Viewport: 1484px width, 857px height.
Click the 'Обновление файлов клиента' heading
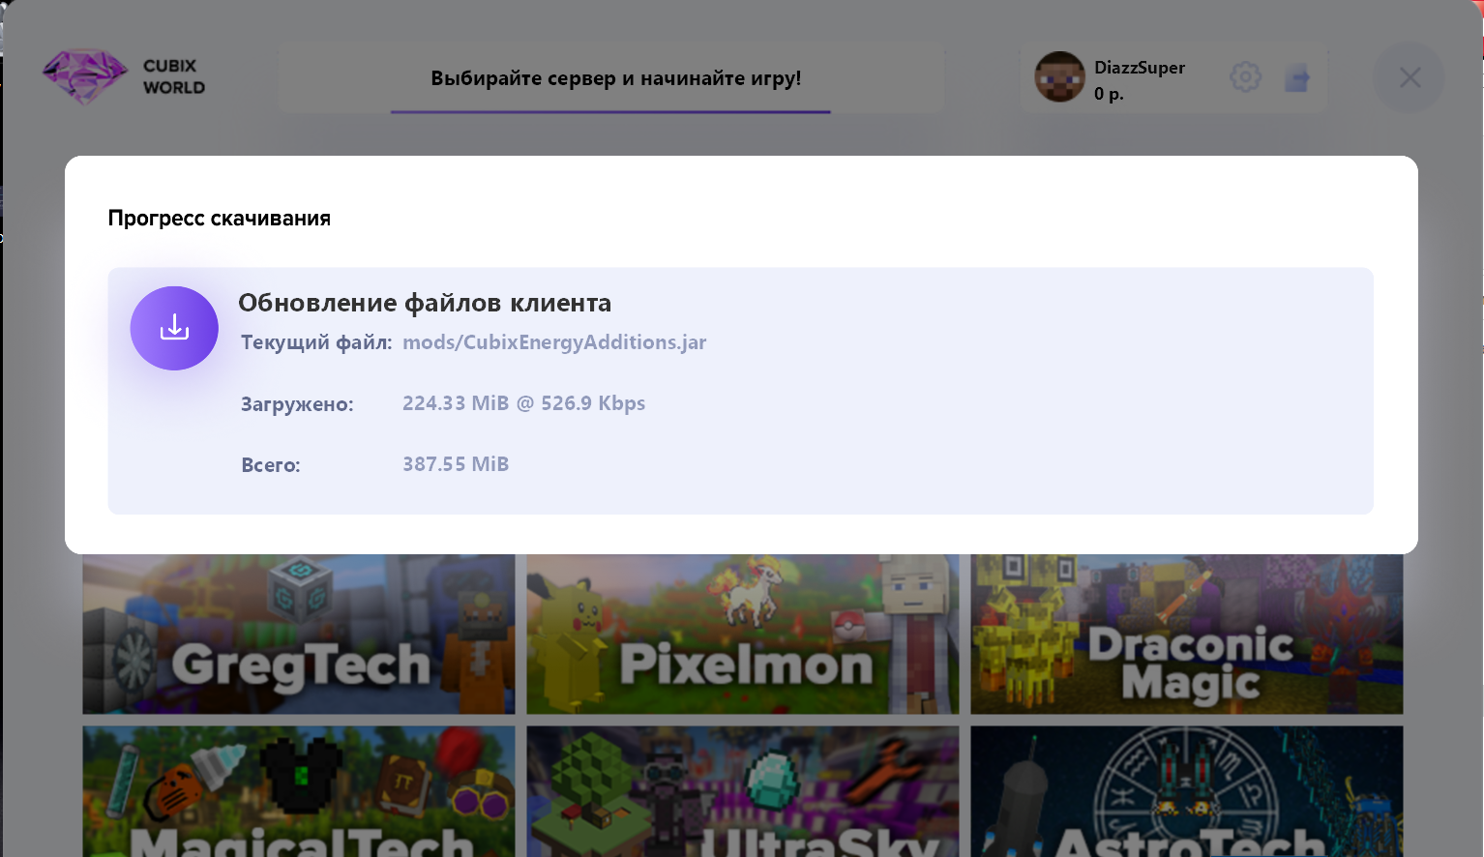click(425, 303)
